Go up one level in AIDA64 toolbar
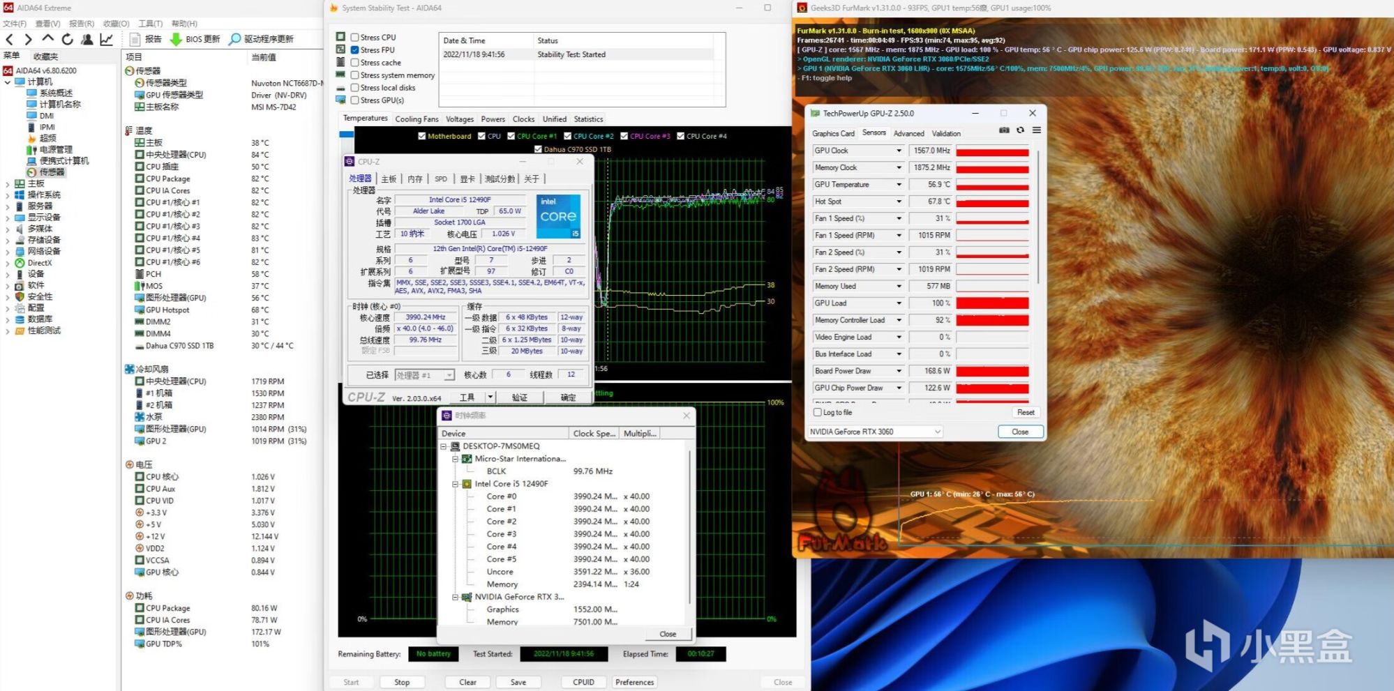 pyautogui.click(x=47, y=39)
